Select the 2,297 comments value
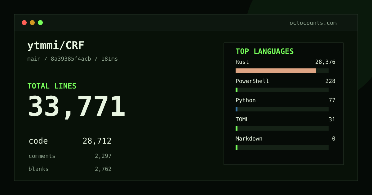 click(103, 156)
